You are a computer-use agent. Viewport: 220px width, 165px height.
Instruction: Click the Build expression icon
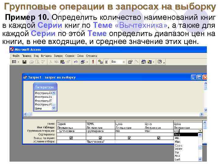tap(136, 62)
